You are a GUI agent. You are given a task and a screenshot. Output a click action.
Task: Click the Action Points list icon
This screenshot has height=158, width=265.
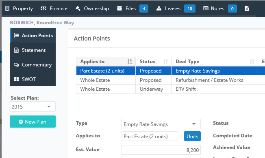pos(16,36)
